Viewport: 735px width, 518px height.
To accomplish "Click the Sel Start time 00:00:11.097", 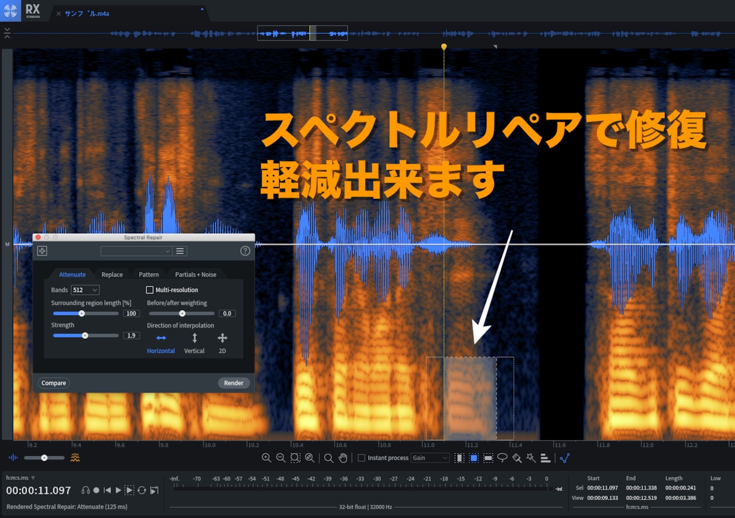I will (603, 488).
